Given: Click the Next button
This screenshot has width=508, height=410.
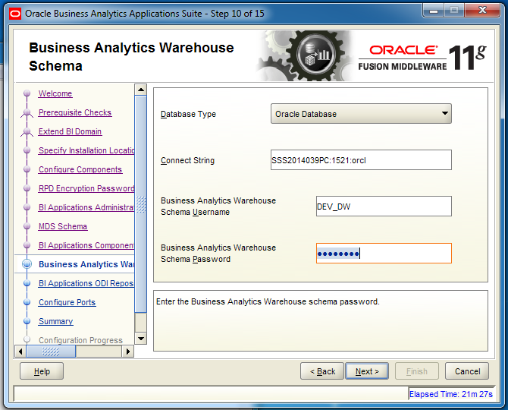Looking at the screenshot, I should point(367,371).
